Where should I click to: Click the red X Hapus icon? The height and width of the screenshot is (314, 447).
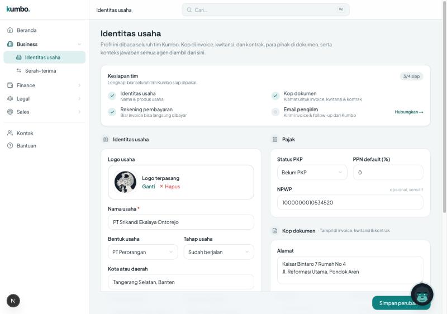pyautogui.click(x=161, y=187)
